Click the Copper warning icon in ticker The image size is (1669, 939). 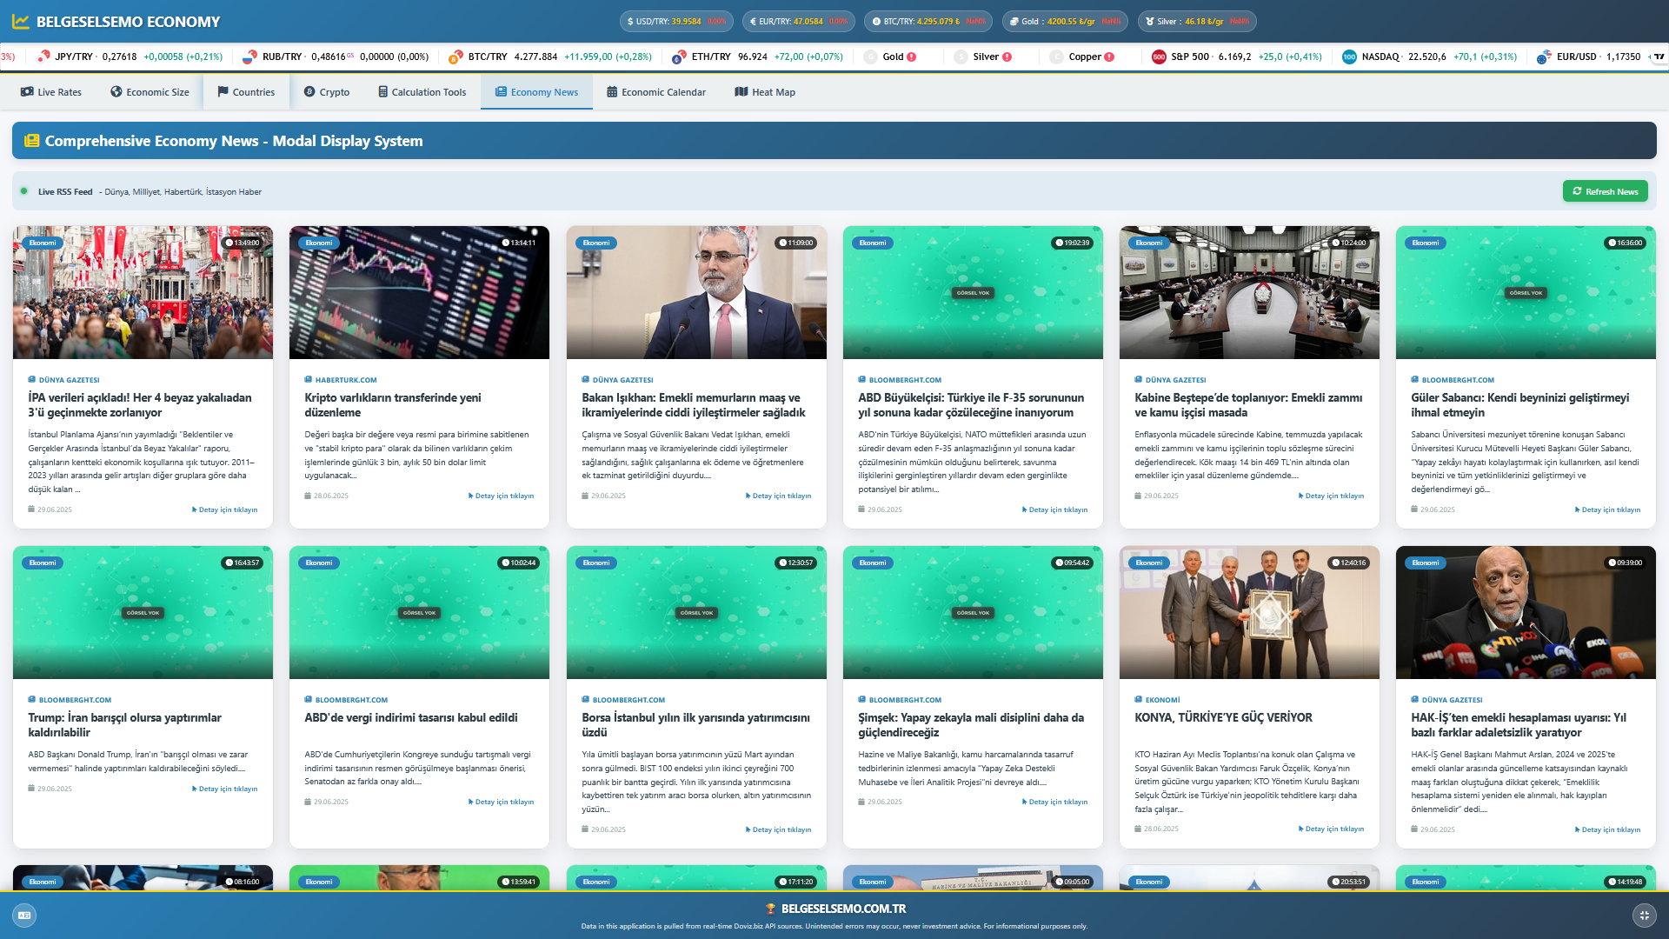[1109, 57]
